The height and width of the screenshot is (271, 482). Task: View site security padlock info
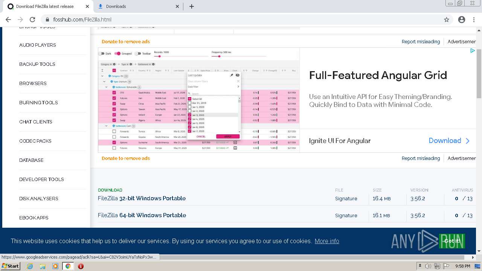[47, 20]
